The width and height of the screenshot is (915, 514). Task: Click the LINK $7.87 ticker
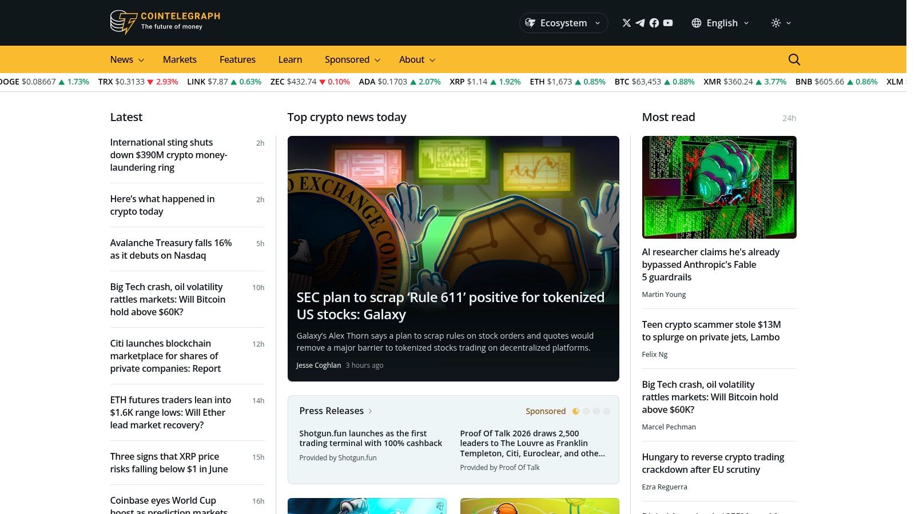tap(224, 82)
